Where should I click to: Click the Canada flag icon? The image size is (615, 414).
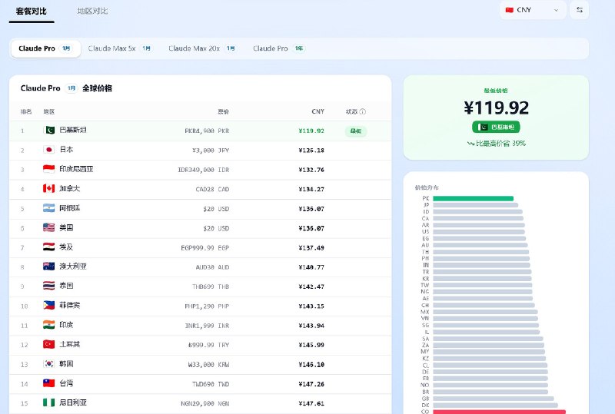[48, 189]
